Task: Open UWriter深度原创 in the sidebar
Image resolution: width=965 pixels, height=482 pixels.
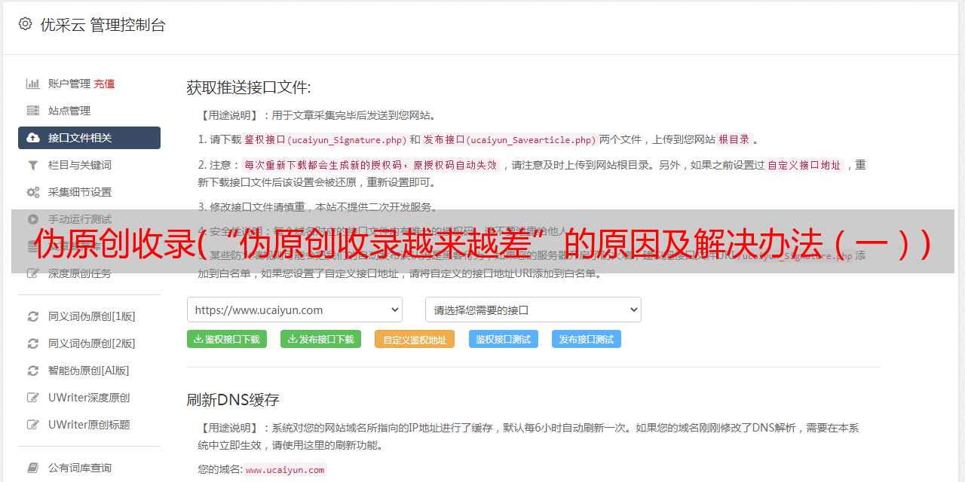Action: point(89,398)
